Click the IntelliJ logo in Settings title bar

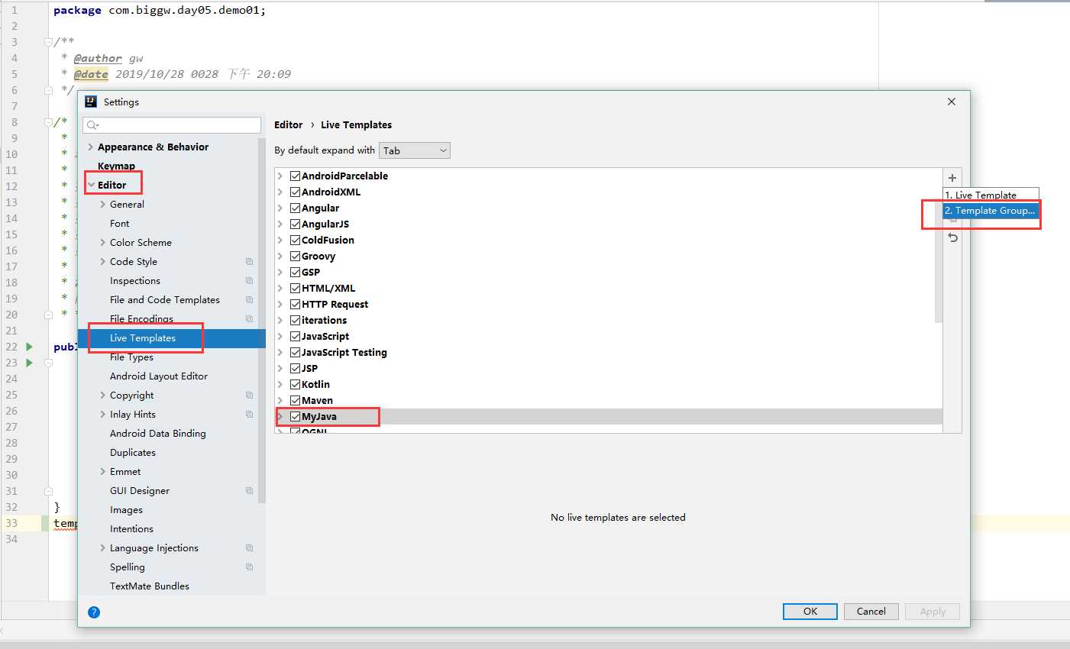[x=91, y=102]
